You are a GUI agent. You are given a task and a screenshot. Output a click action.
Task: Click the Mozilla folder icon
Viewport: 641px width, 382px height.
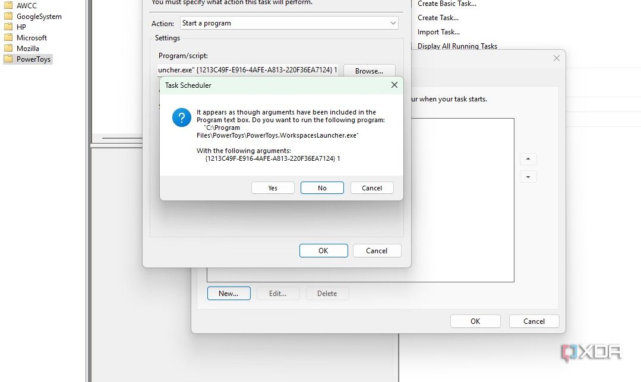click(x=8, y=47)
